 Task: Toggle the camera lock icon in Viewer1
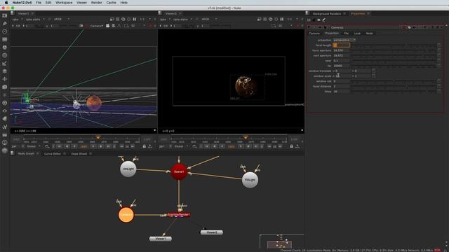coord(107,26)
